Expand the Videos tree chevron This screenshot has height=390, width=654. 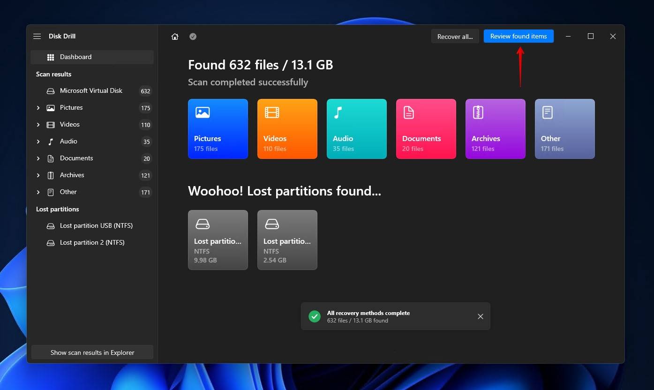(38, 125)
